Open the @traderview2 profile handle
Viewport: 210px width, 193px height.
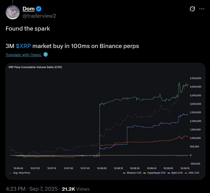pos(39,16)
